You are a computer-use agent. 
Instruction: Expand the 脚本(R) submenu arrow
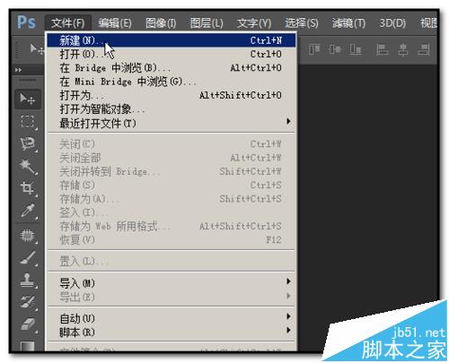pyautogui.click(x=288, y=330)
